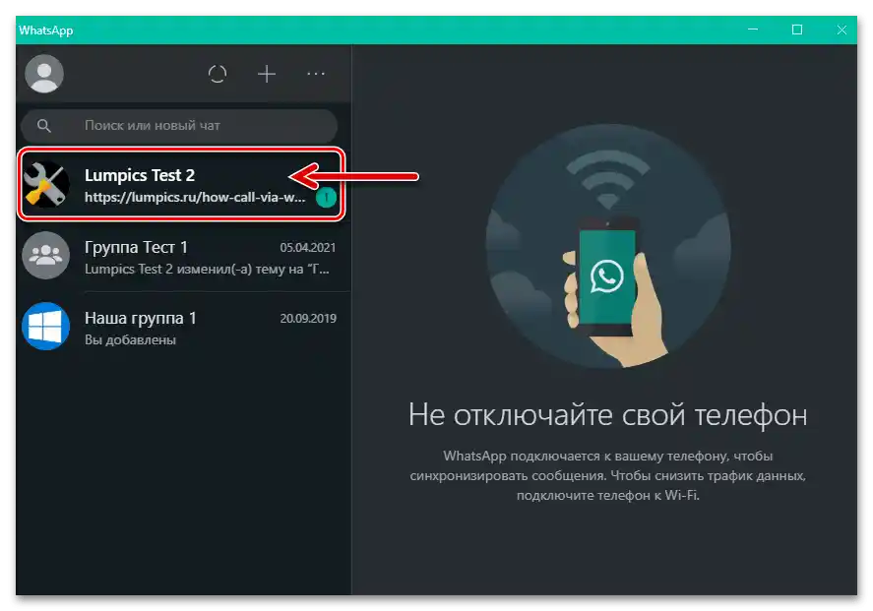
Task: Click the profile avatar icon
Action: pyautogui.click(x=43, y=74)
